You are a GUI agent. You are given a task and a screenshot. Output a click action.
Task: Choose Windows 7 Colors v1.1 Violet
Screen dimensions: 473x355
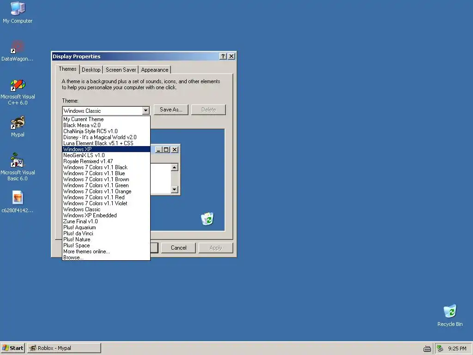coord(106,203)
